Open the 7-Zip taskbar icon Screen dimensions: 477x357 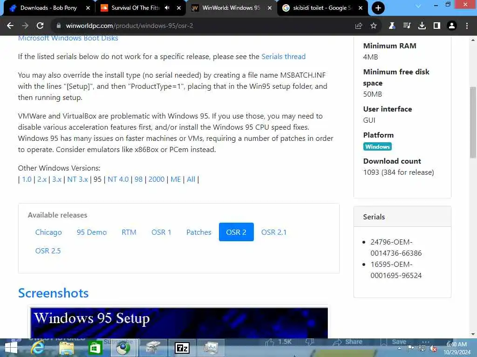182,348
